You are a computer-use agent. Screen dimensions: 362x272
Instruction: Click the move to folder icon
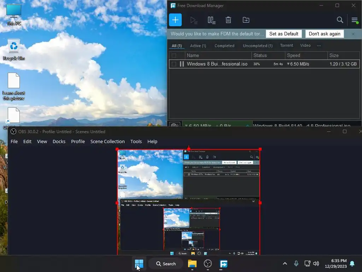coord(246,20)
